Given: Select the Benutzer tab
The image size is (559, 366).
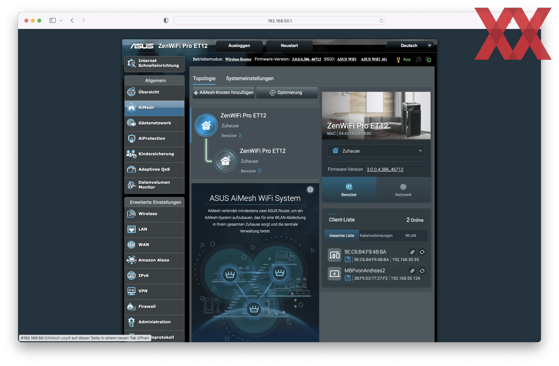Looking at the screenshot, I should 349,190.
